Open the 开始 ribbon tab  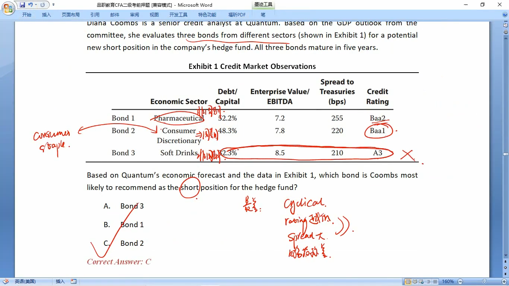[x=27, y=15]
